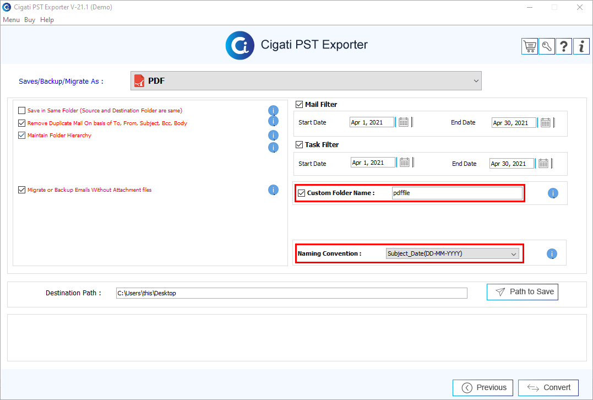
Task: Click Task Filter Start Date field
Action: tap(373, 163)
